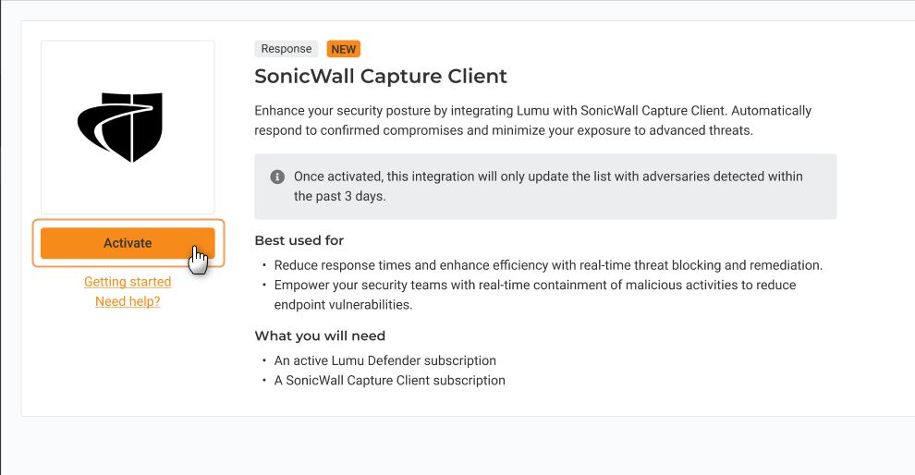This screenshot has height=475, width=915.
Task: Select the 'SonicWall Capture Client subscription' requirement
Action: coord(389,380)
